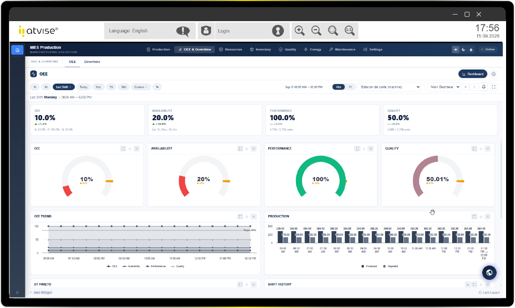
Task: Refresh the time range data
Action: pos(157,87)
